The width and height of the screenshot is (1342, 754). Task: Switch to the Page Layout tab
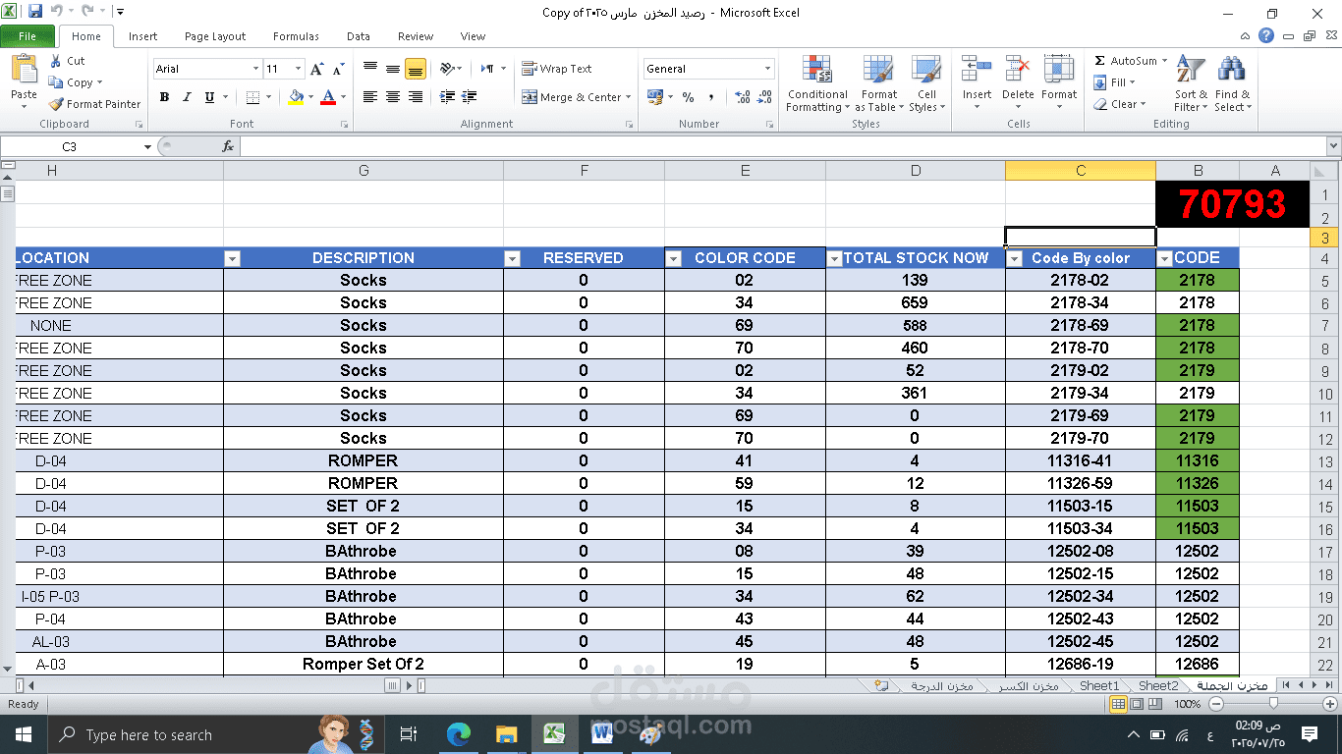click(x=215, y=36)
